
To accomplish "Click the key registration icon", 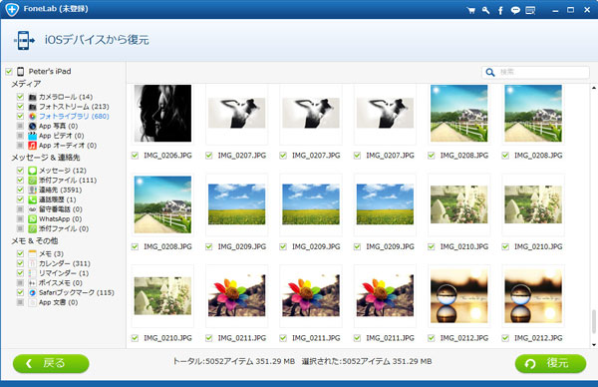I will click(x=485, y=10).
